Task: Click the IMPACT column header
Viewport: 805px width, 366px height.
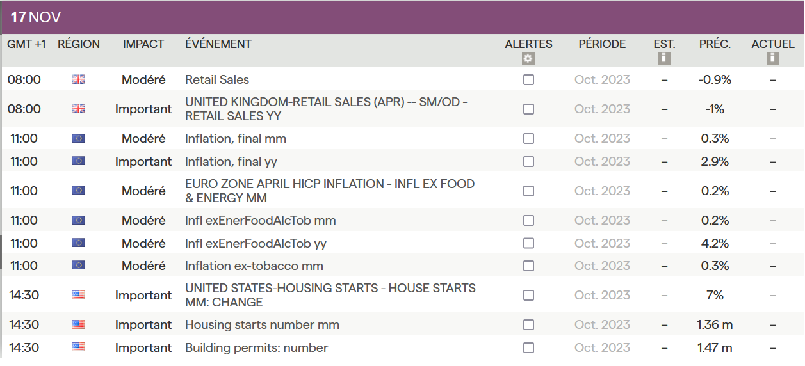Action: point(143,44)
